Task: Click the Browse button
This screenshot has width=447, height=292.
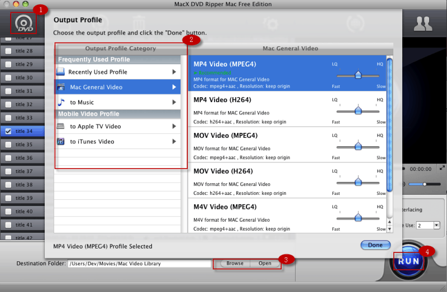Action: tap(235, 264)
